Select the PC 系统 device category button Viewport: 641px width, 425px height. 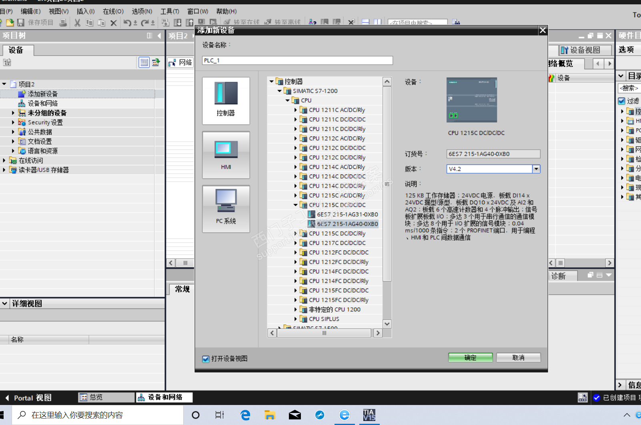(226, 209)
